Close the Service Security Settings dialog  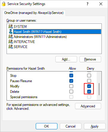101,4
